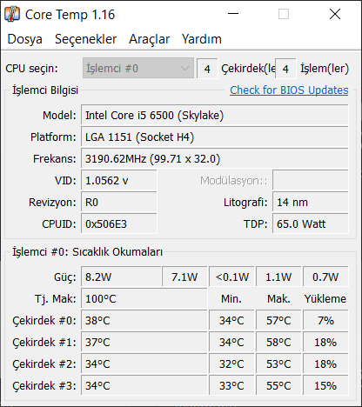Viewport: 362px width, 407px height.
Task: Click the CPUID value 0x506E3
Action: pyautogui.click(x=119, y=224)
